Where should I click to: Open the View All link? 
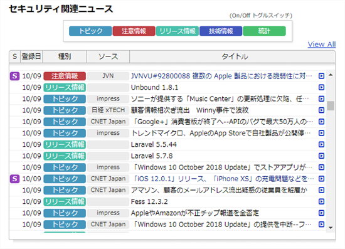pos(322,44)
